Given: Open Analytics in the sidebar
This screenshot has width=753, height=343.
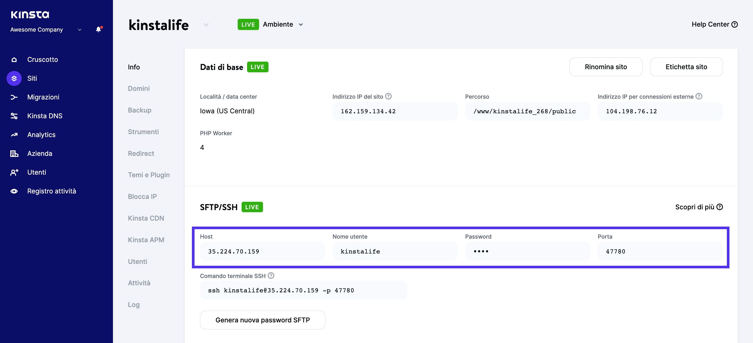Looking at the screenshot, I should (41, 135).
